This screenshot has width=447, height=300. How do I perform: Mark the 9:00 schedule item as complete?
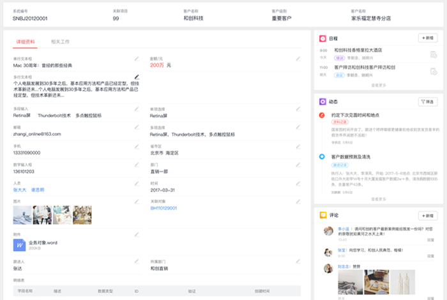click(x=433, y=54)
